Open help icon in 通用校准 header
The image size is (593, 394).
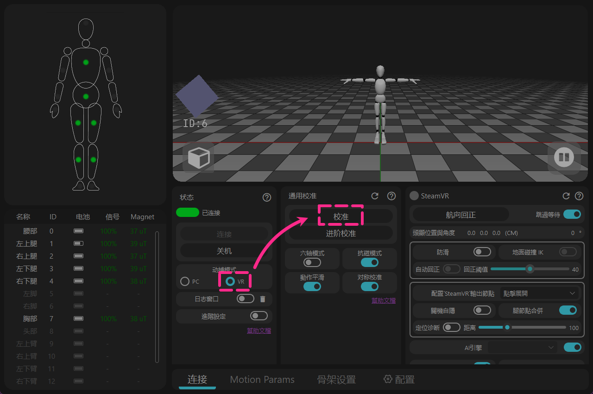click(391, 196)
